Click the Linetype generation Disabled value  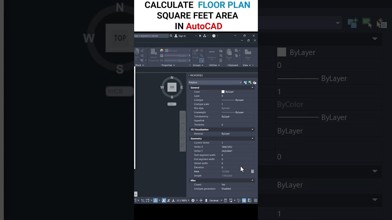point(226,189)
